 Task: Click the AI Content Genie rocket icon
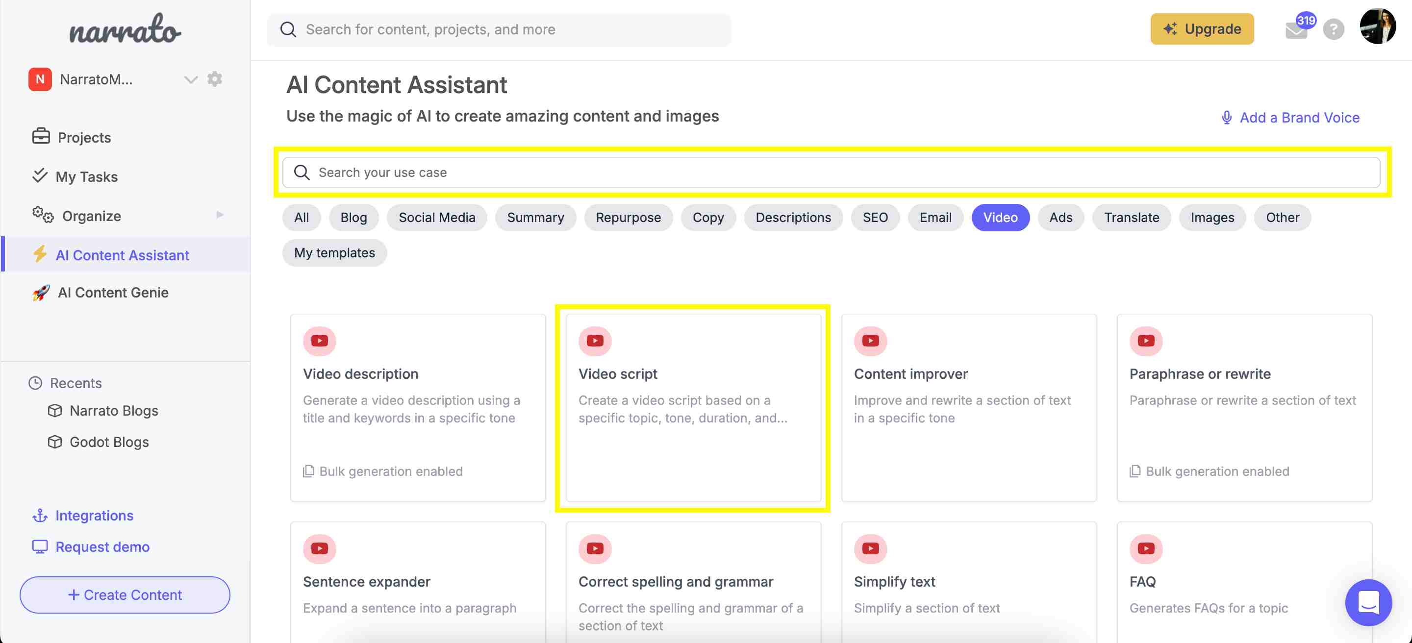[41, 292]
